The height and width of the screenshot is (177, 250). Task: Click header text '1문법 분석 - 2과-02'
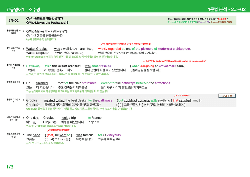tap(227, 9)
